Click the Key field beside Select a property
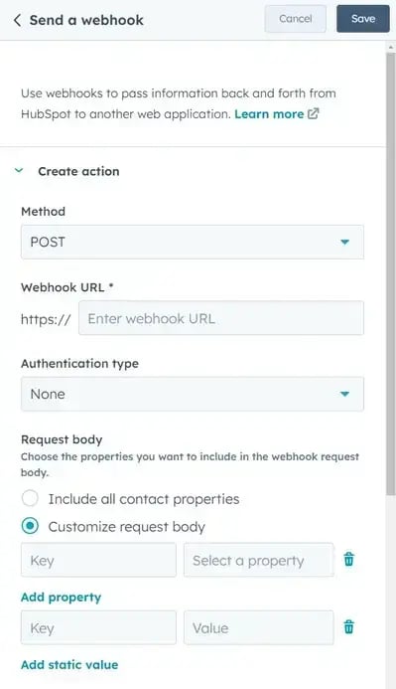 tap(98, 560)
